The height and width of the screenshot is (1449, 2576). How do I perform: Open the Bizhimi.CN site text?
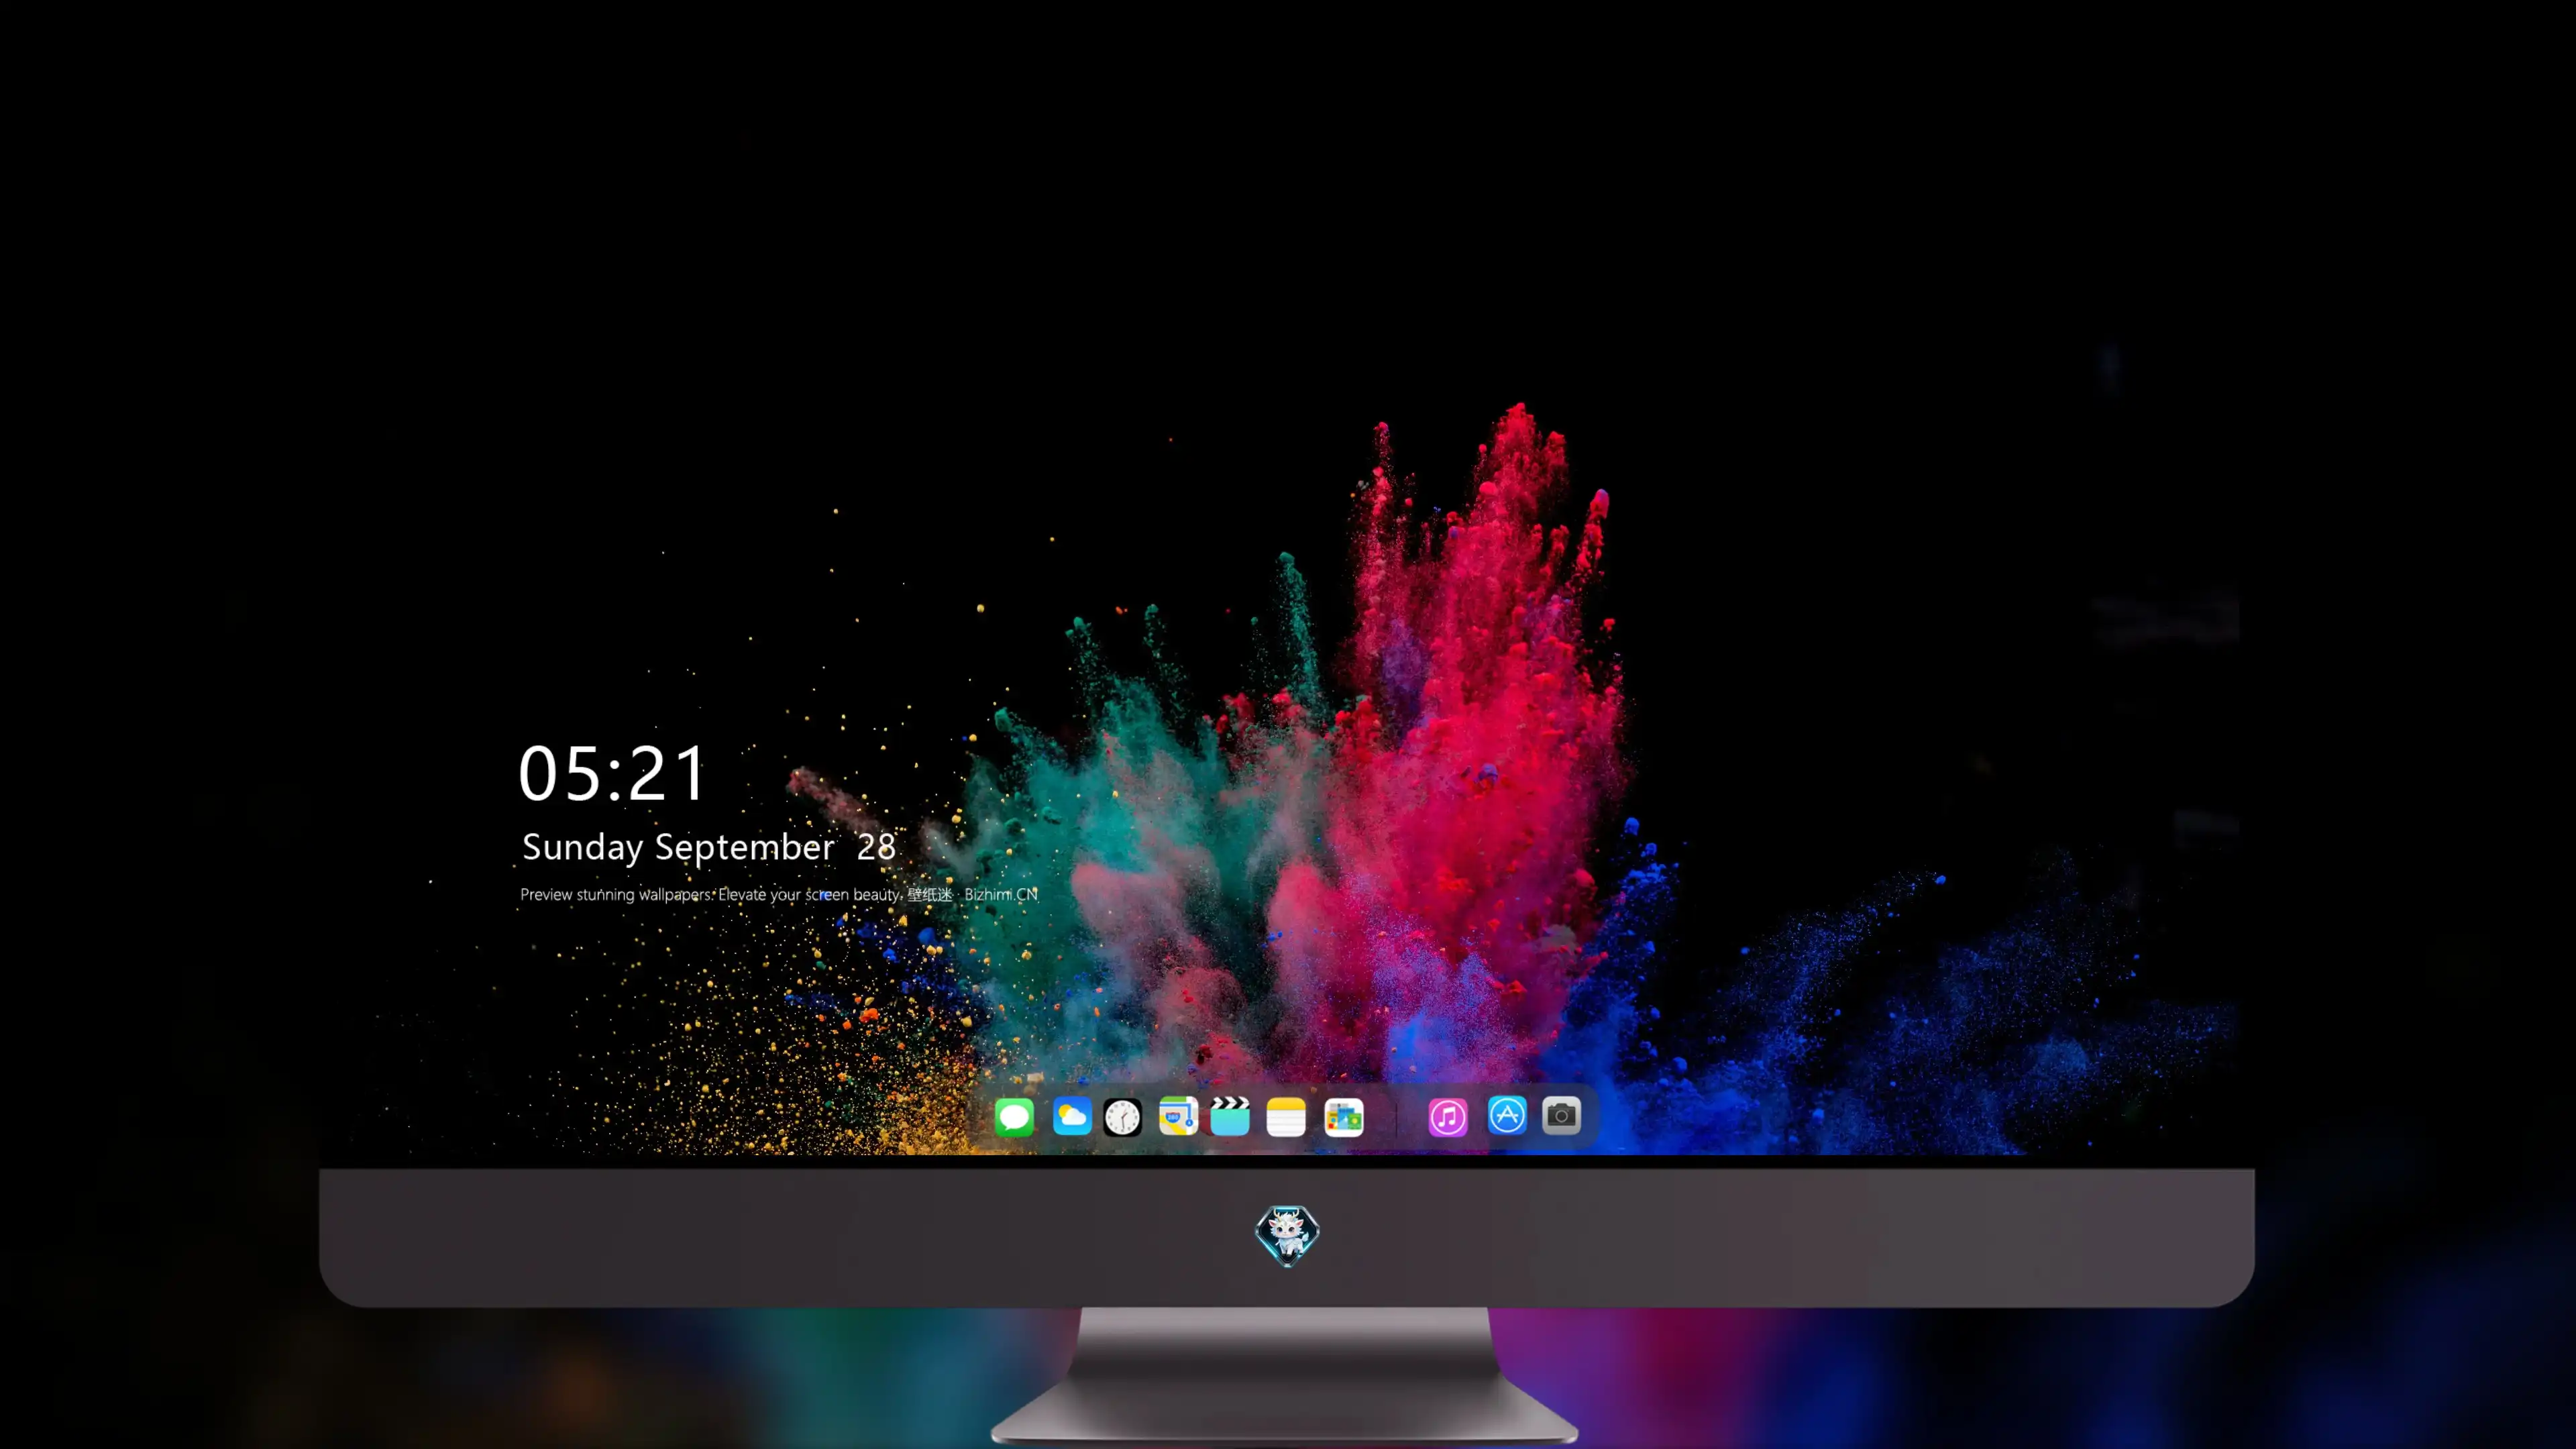(x=1000, y=894)
